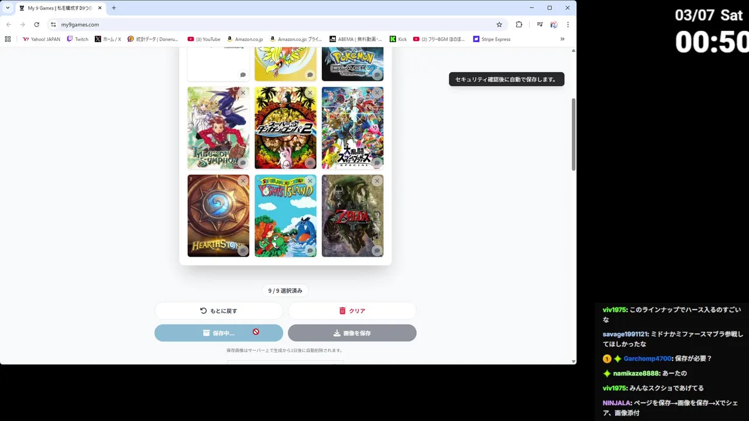Open comment bubble on yellow Ho-Oh Pokemon card
The width and height of the screenshot is (749, 421).
(x=310, y=75)
